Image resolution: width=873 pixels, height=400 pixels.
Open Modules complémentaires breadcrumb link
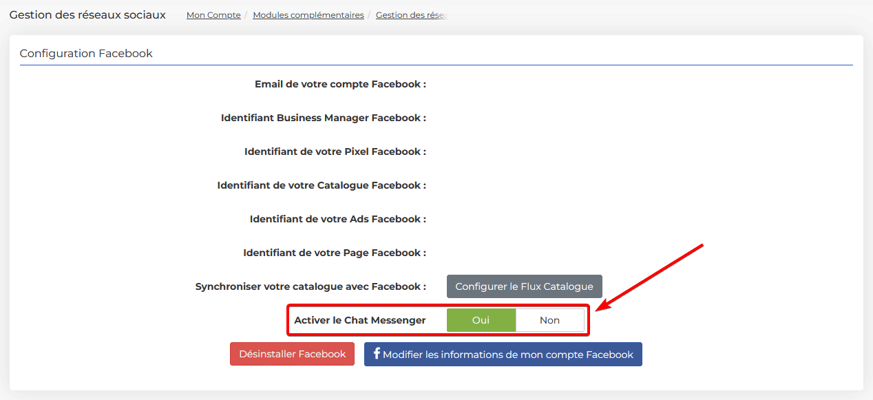pyautogui.click(x=308, y=15)
